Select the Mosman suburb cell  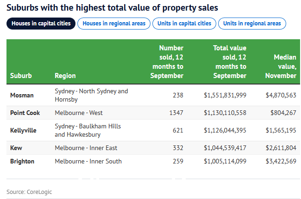tap(22, 95)
